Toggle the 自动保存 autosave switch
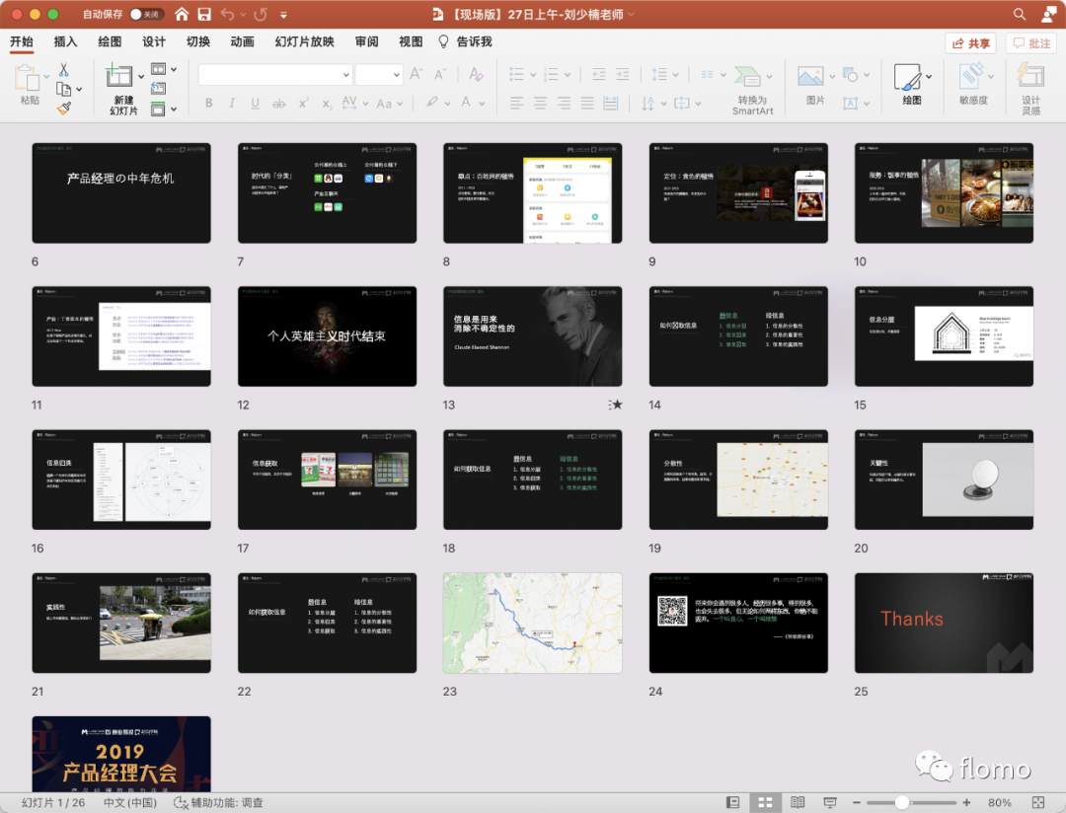Screen dimensions: 1066x813 (x=145, y=14)
